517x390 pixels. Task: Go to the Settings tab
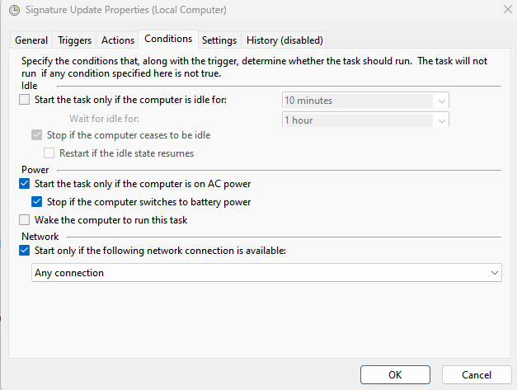[219, 40]
